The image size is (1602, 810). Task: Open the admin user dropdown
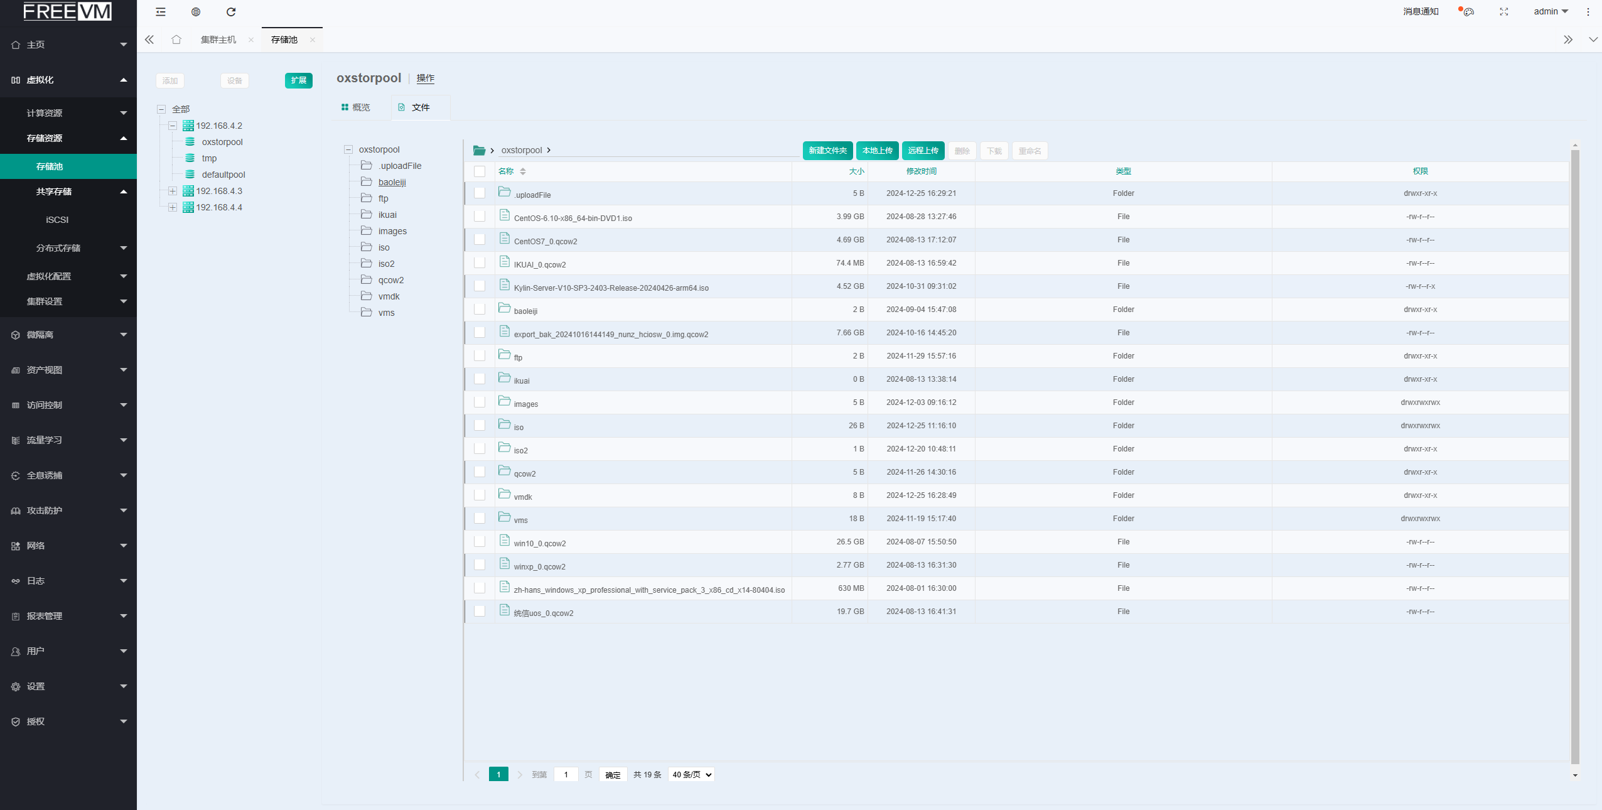[1551, 12]
